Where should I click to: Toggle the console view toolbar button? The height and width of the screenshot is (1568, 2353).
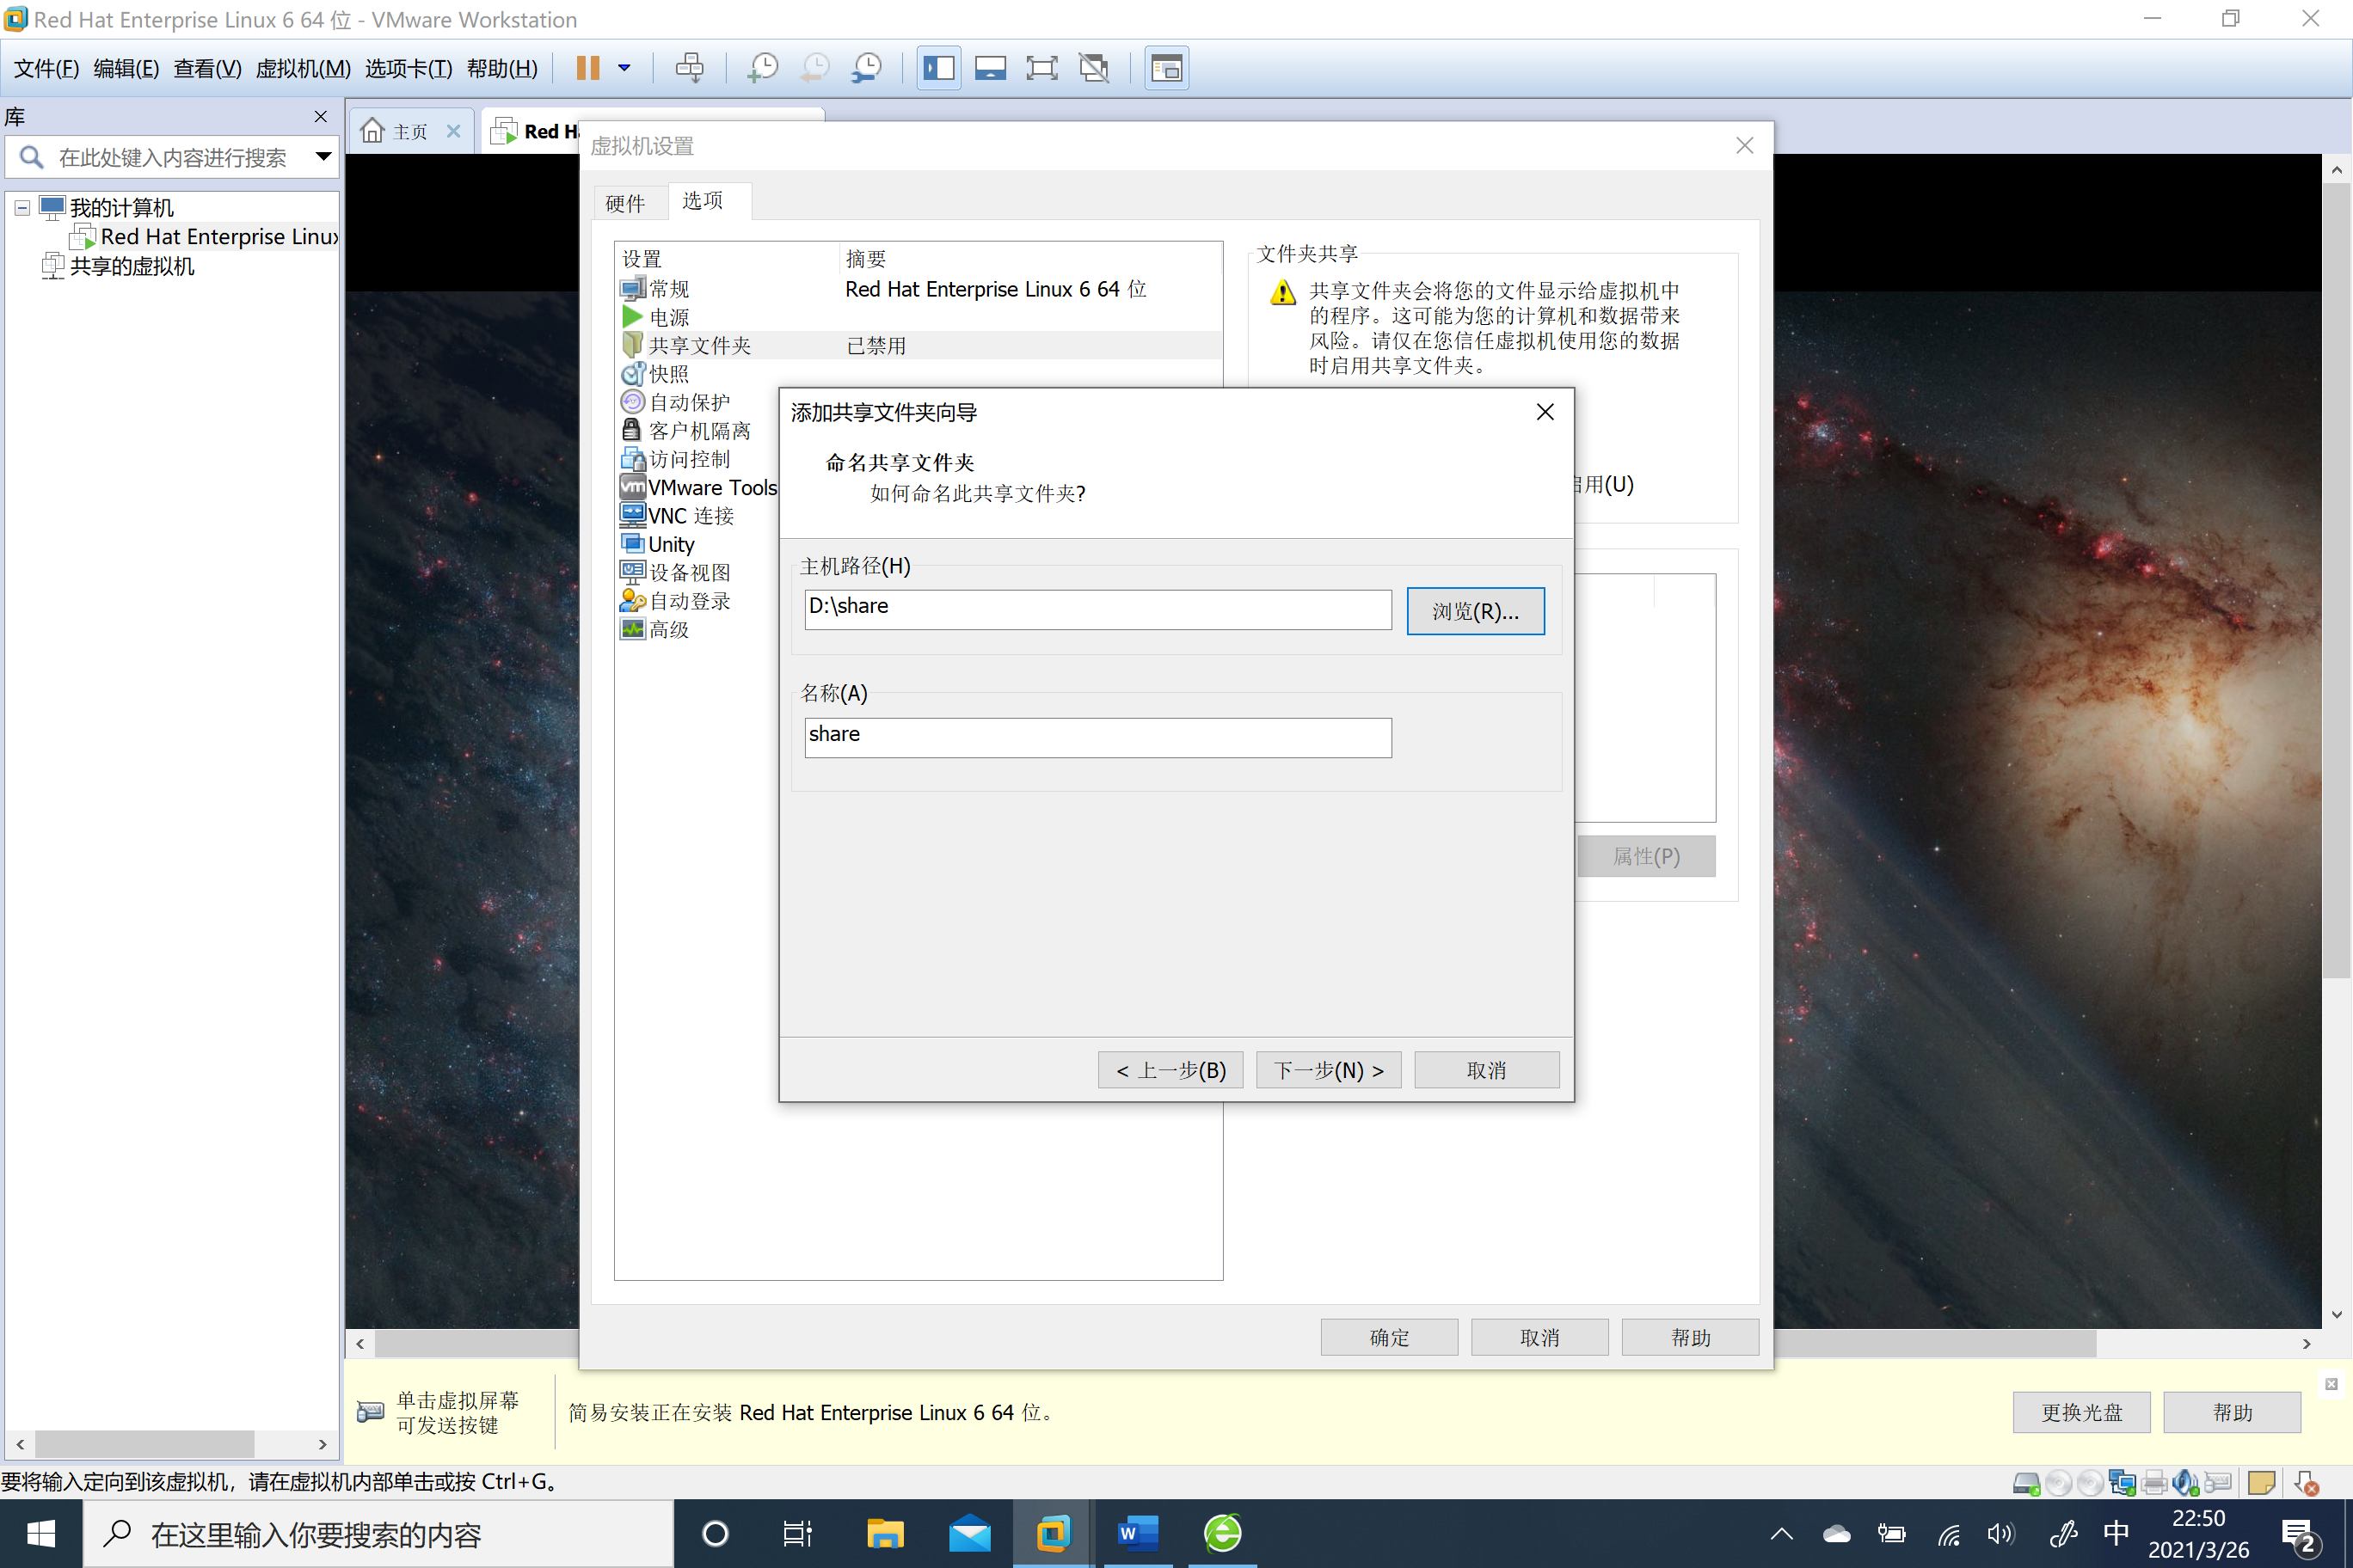click(x=1166, y=68)
